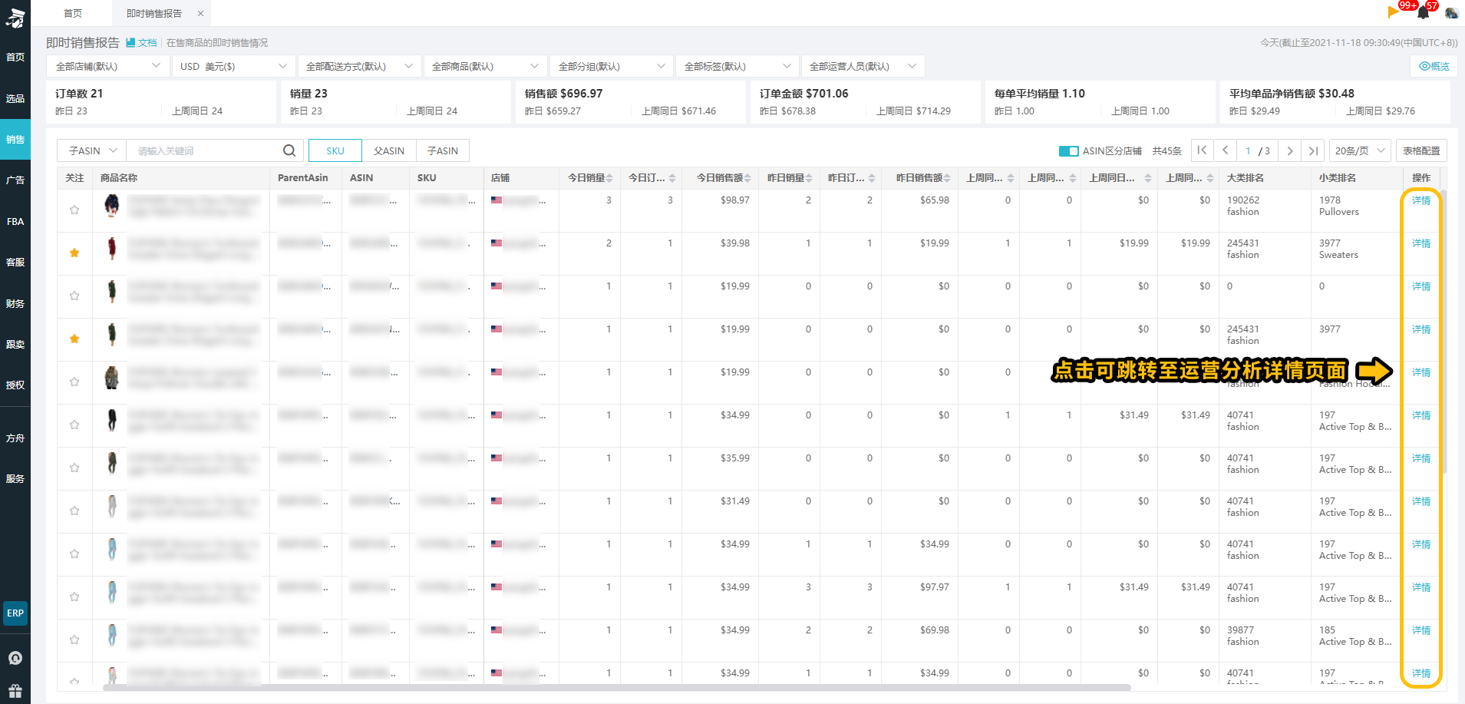Expand the 全部配送方式(默认) dropdown

[359, 66]
